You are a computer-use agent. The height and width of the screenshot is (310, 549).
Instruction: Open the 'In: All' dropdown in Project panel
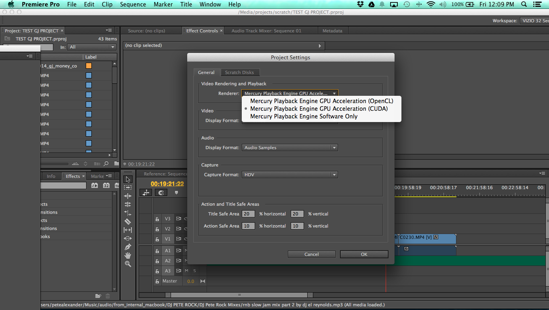(92, 47)
